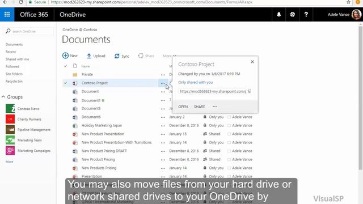Open notifications bell
Viewport: 363px width, 204px height.
pyautogui.click(x=278, y=14)
